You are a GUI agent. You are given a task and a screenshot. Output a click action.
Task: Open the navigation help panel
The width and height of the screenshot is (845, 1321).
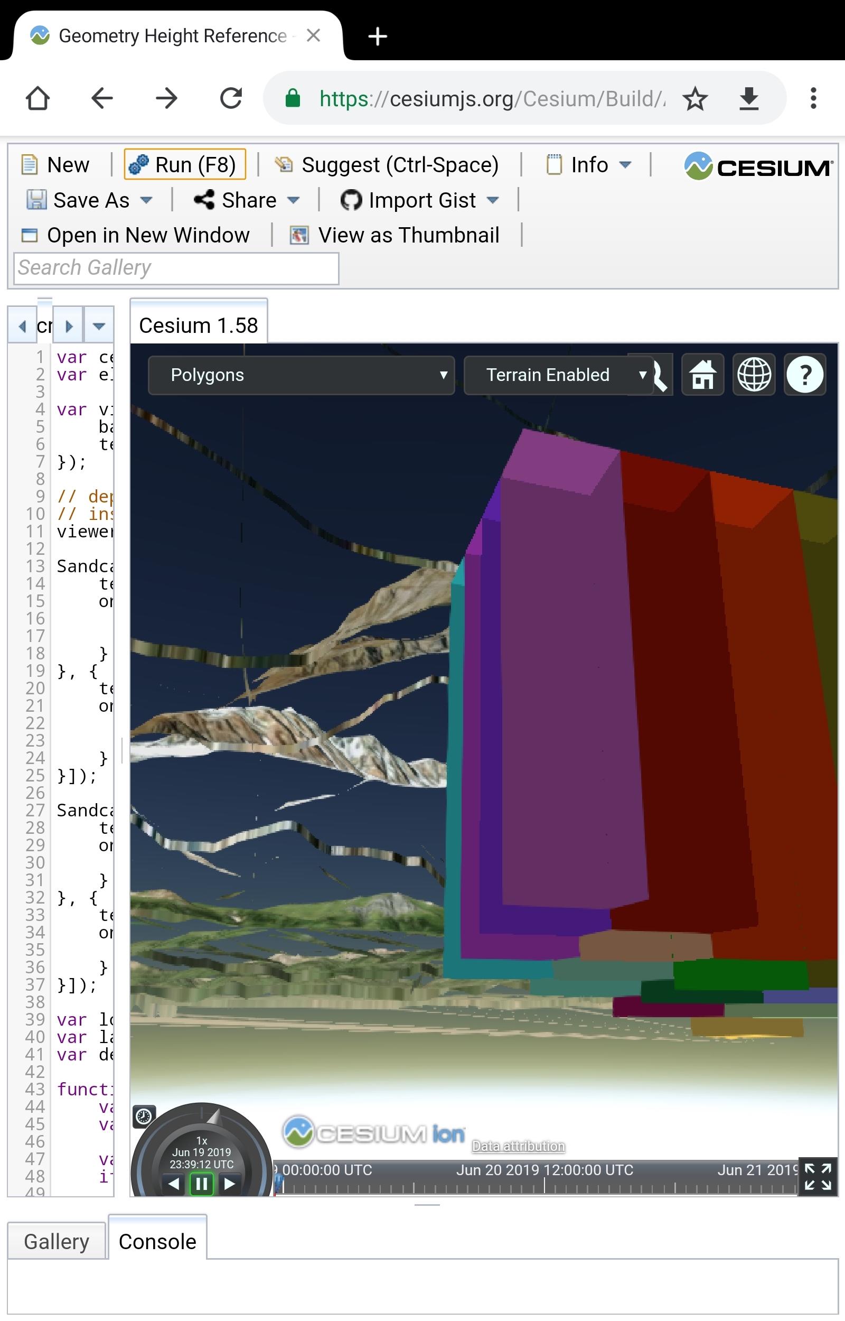click(805, 375)
